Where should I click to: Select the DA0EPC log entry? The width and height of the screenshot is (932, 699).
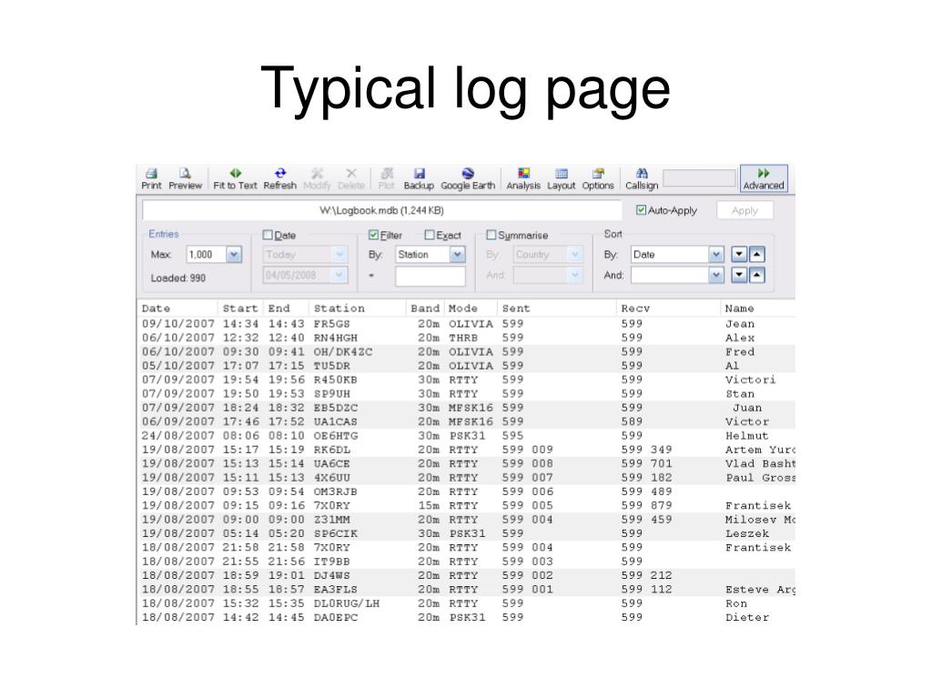coord(467,617)
